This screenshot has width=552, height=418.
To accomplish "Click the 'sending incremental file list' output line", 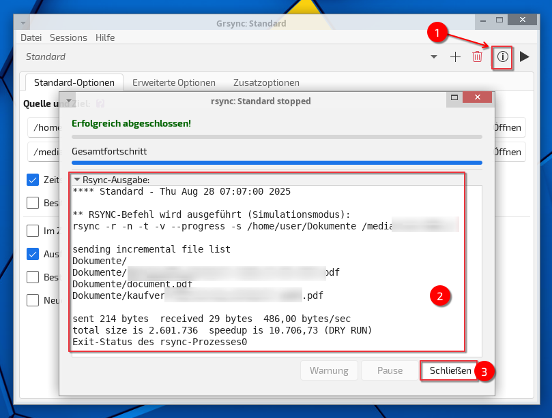I will pos(151,249).
